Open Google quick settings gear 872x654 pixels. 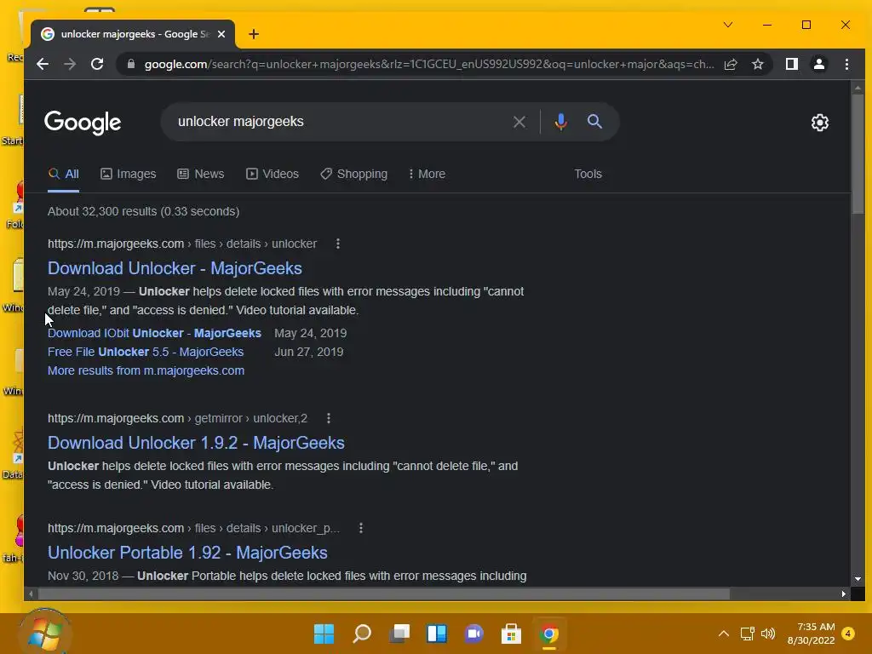click(820, 123)
